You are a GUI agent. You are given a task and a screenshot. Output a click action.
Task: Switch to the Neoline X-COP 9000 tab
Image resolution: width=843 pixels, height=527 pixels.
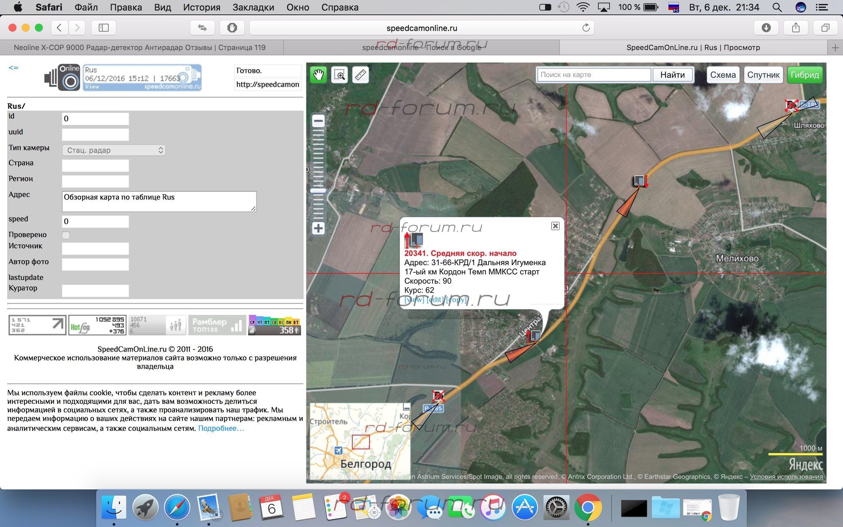[140, 48]
